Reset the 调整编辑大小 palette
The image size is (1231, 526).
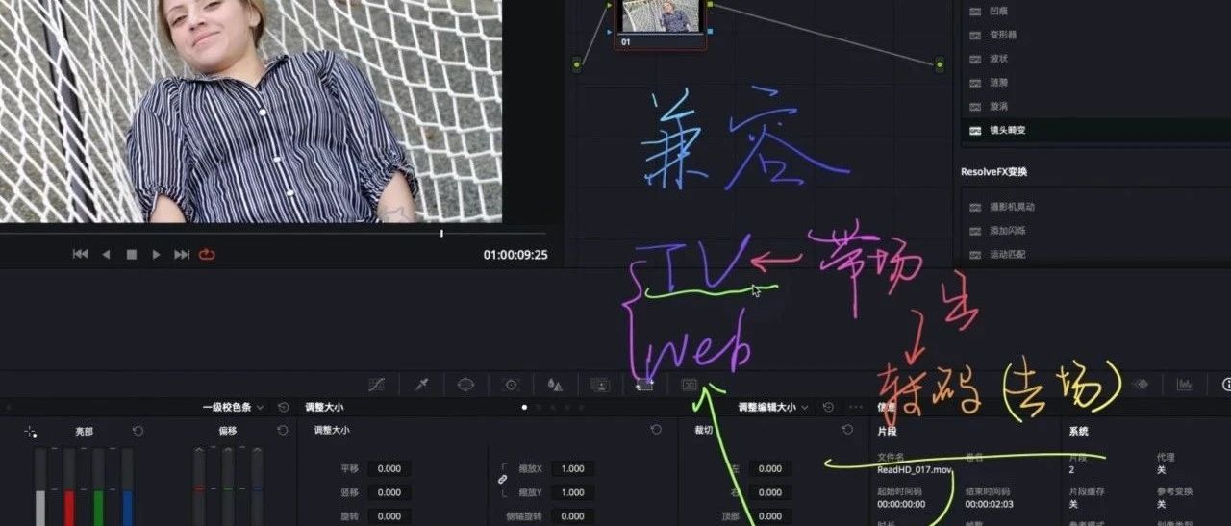point(828,408)
